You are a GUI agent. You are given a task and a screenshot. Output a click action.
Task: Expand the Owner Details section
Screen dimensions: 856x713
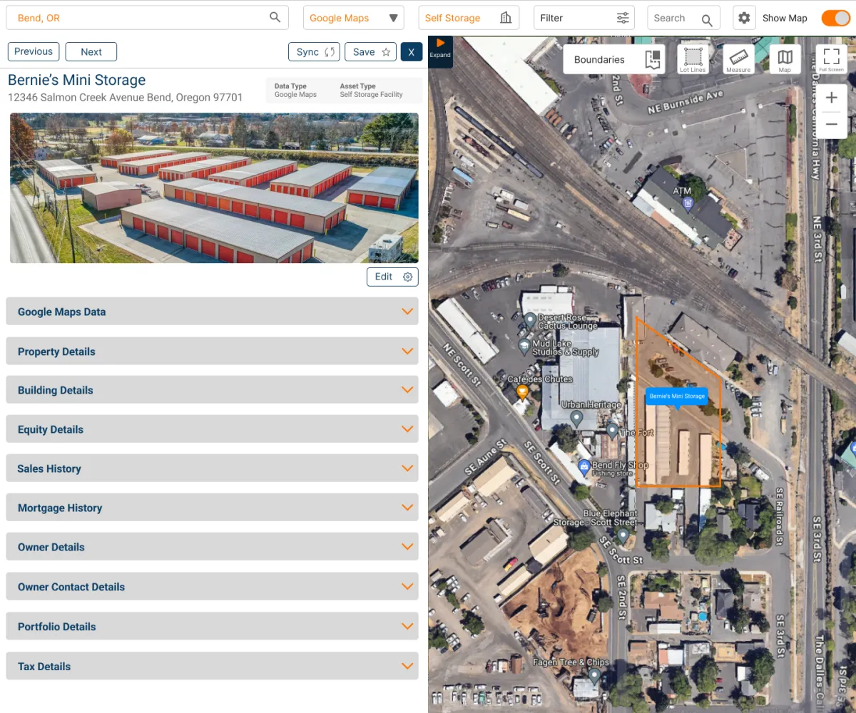tap(212, 547)
